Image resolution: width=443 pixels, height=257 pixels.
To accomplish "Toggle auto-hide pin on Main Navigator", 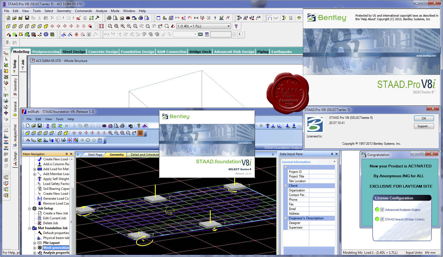I will pos(66,154).
